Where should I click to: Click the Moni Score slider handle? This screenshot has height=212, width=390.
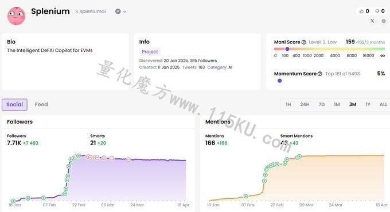point(287,49)
